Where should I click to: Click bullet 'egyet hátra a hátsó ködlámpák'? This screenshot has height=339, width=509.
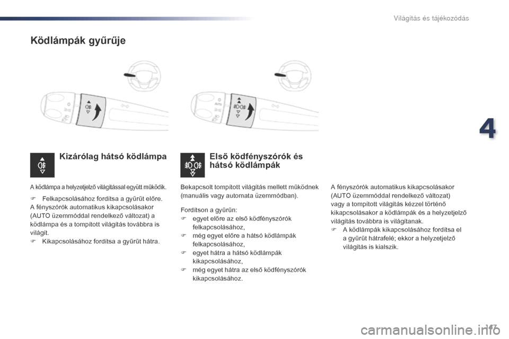(237, 253)
